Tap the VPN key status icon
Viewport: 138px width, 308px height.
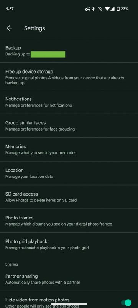[x=87, y=9]
